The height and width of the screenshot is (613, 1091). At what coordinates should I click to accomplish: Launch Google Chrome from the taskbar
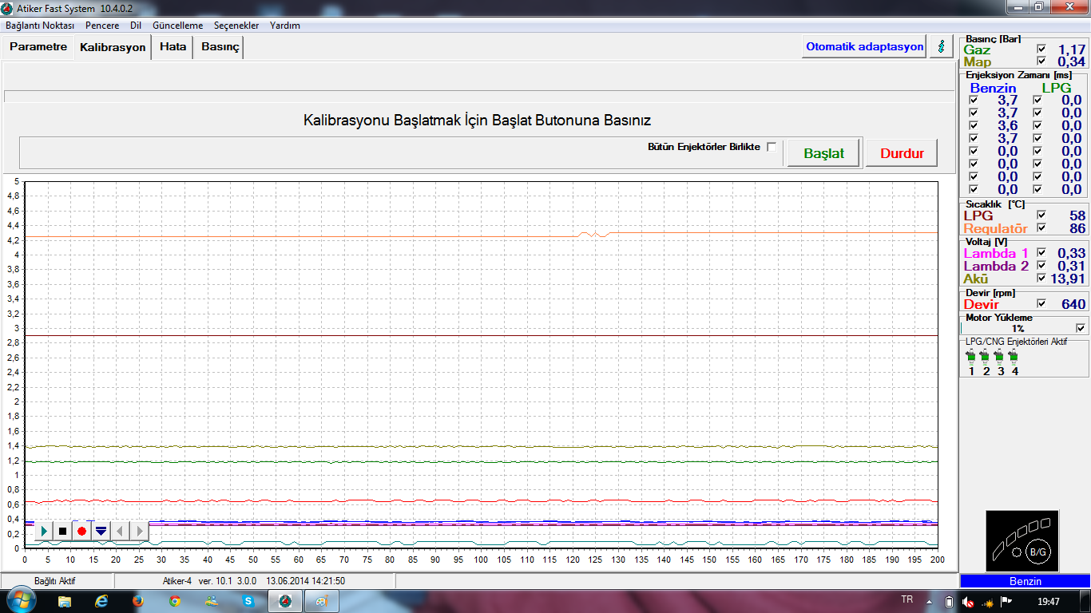tap(175, 600)
